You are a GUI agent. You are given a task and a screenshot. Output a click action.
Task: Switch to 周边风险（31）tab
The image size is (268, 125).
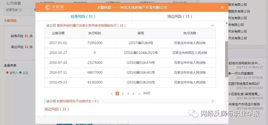tap(180, 17)
